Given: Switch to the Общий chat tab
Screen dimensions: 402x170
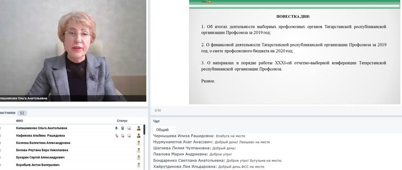Looking at the screenshot, I should 162,130.
